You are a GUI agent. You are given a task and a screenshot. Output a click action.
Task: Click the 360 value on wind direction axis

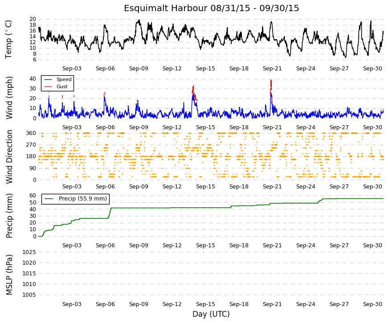pyautogui.click(x=31, y=133)
